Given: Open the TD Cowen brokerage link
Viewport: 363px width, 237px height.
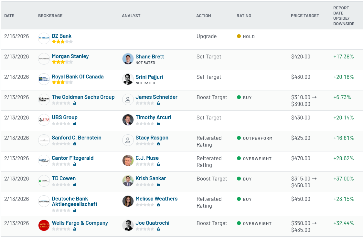Looking at the screenshot, I should (x=64, y=179).
